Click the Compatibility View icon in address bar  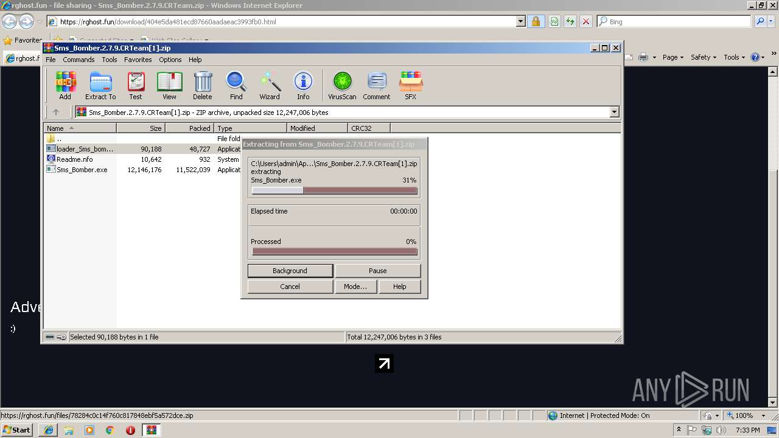point(554,21)
